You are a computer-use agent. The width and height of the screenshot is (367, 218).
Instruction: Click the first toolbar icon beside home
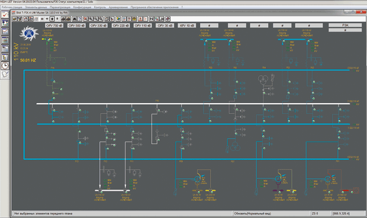point(31,19)
